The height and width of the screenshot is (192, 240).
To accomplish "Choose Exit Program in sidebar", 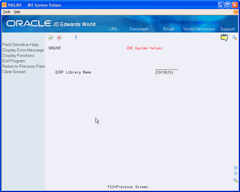I will point(14,61).
